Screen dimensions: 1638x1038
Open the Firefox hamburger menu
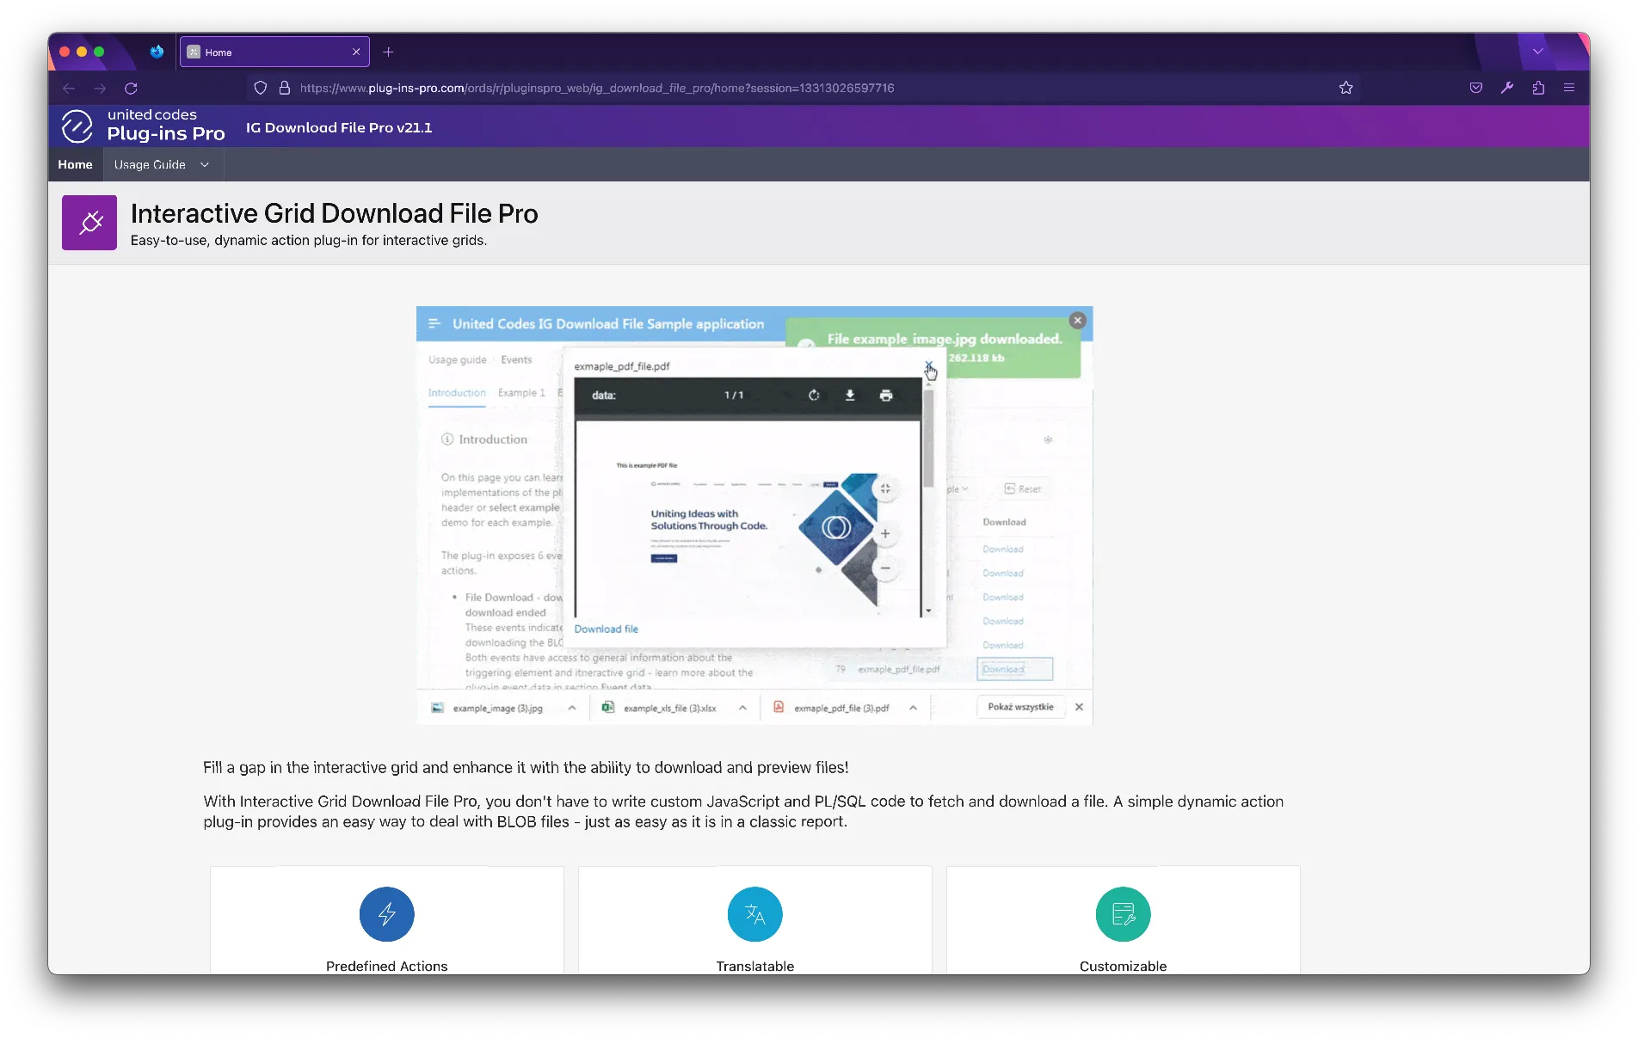[1569, 88]
